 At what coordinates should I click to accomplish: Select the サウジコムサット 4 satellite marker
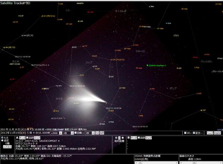click(32, 65)
